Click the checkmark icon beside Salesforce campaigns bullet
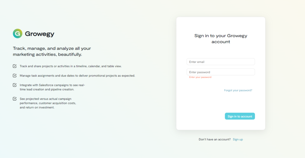 [x=15, y=85]
